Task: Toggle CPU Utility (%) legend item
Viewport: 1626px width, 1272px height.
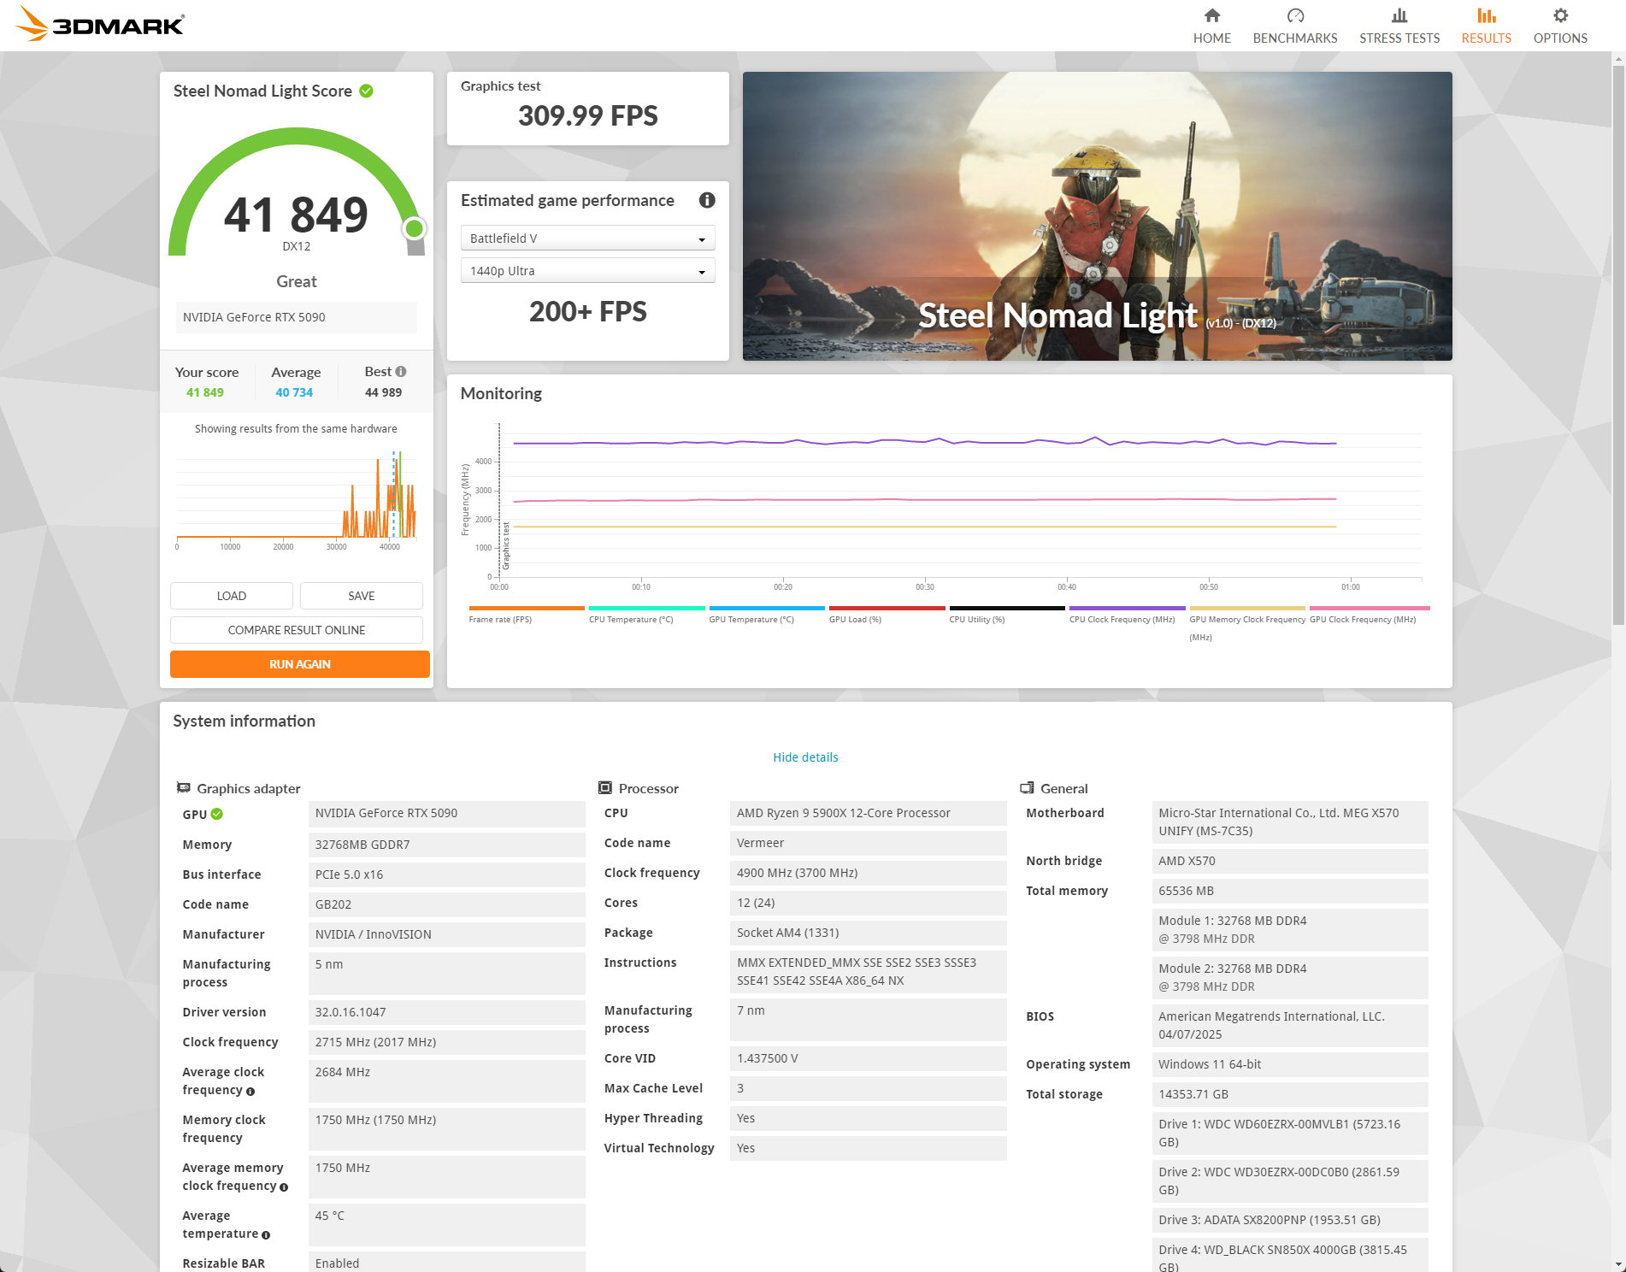Action: click(1007, 614)
